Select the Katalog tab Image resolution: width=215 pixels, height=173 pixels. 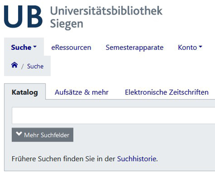(x=25, y=92)
